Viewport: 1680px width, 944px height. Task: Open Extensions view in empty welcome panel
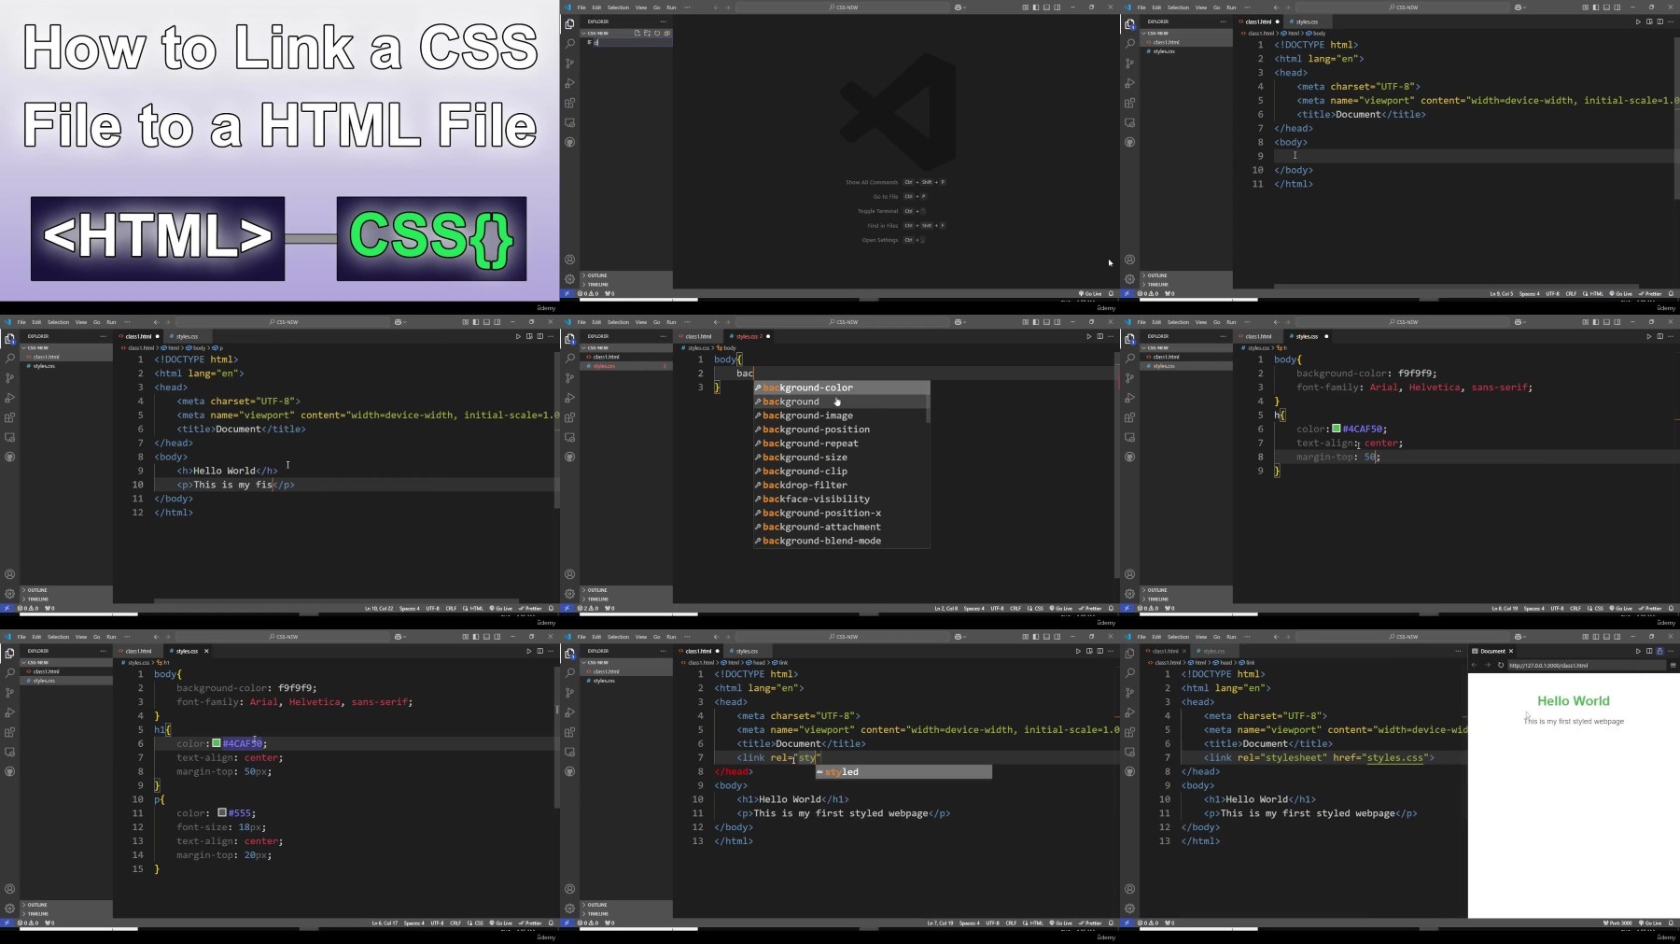[569, 103]
